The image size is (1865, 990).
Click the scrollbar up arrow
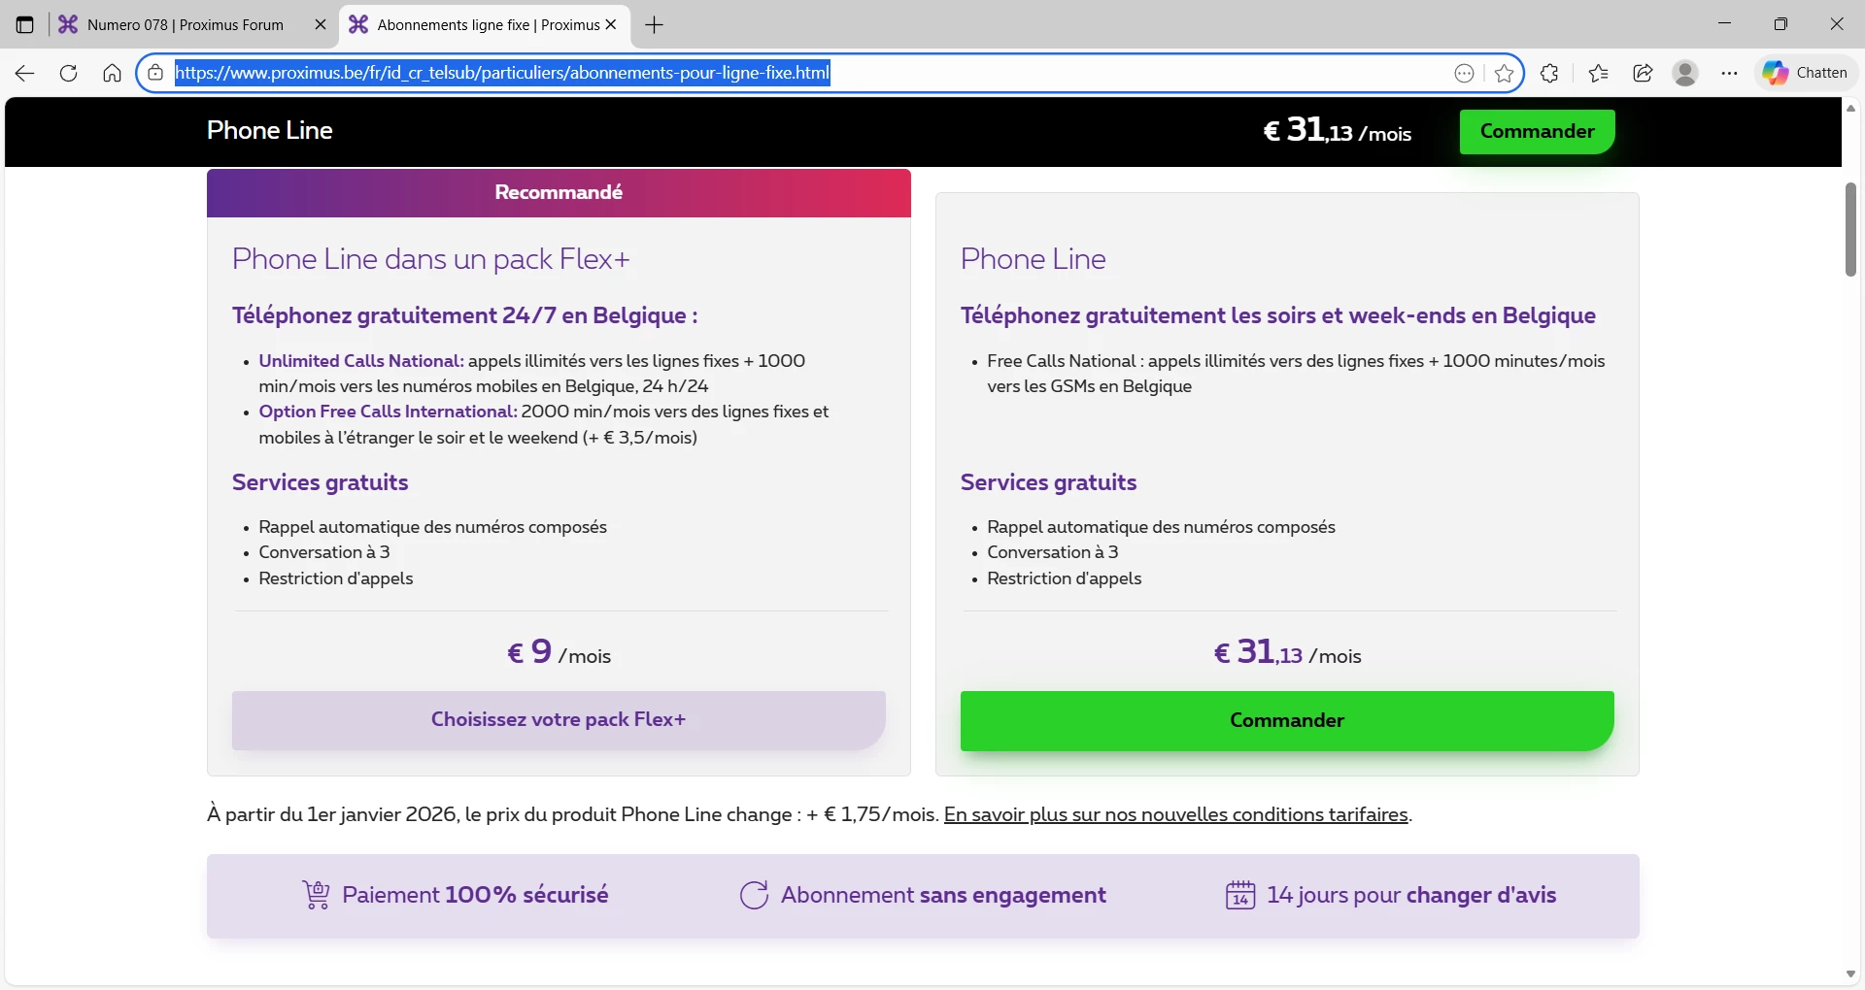1850,109
